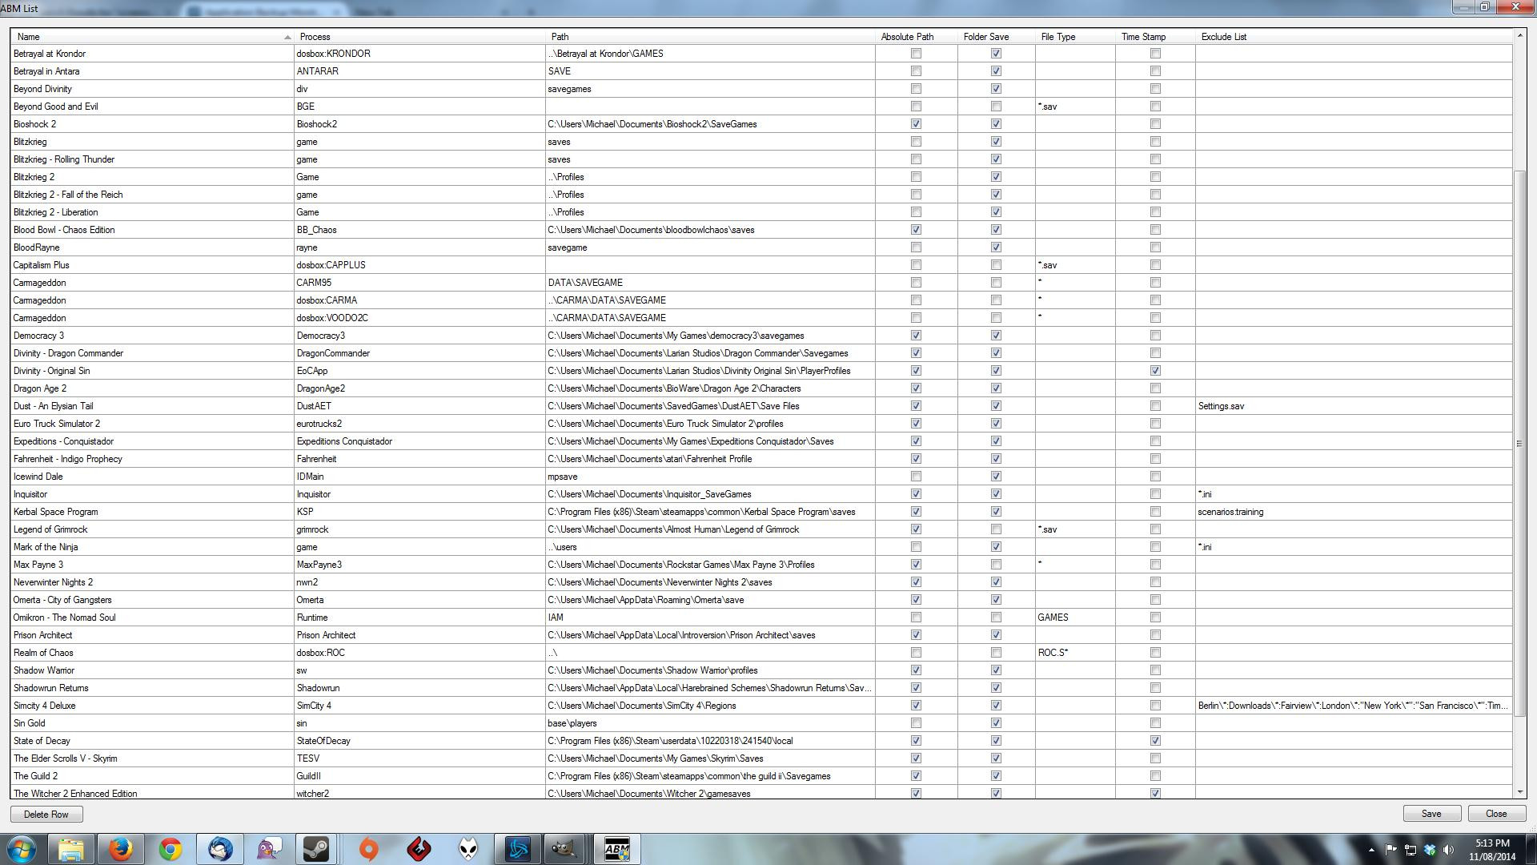Click the vertical scrollbar thumb

[1519, 443]
